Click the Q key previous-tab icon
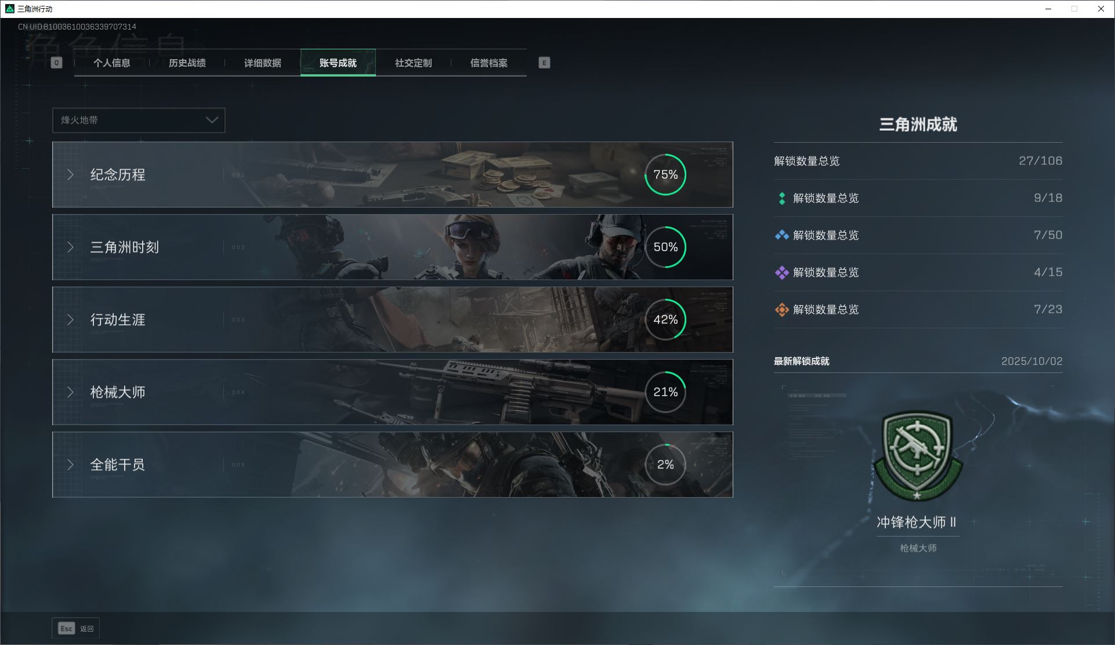1115x645 pixels. (x=56, y=63)
